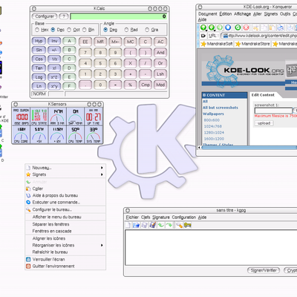Clear the Konqueror URL bar with the eraser icon
Screen dimensions: 297x297
203,36
